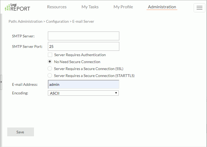Click the SMTP Server Port field
Viewport: 207px width, 147px height.
(x=83, y=46)
